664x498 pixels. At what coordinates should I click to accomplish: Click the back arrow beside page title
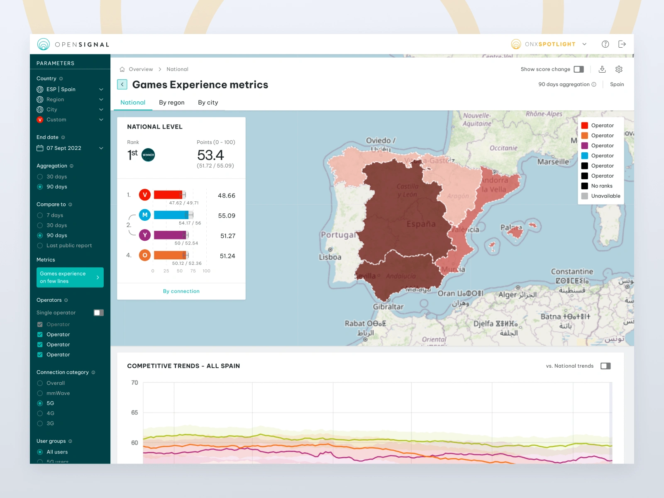click(122, 85)
